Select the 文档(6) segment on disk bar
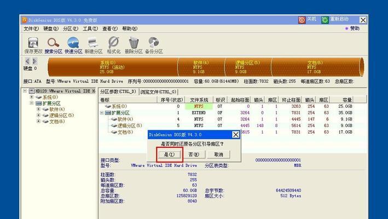 point(316,67)
